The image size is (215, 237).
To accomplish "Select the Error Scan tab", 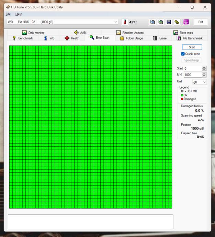I will point(100,38).
